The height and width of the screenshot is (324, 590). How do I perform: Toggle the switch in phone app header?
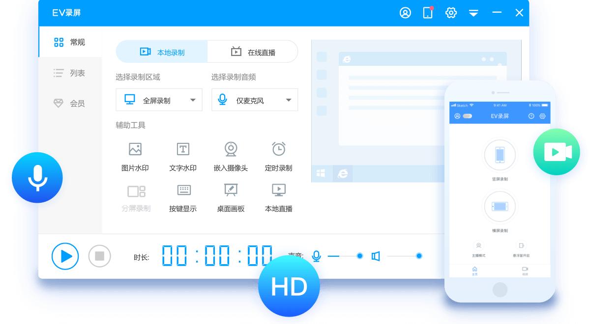[467, 116]
